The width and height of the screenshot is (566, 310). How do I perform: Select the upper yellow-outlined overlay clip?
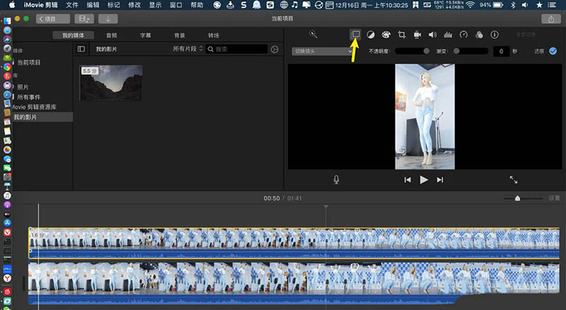[x=294, y=243]
